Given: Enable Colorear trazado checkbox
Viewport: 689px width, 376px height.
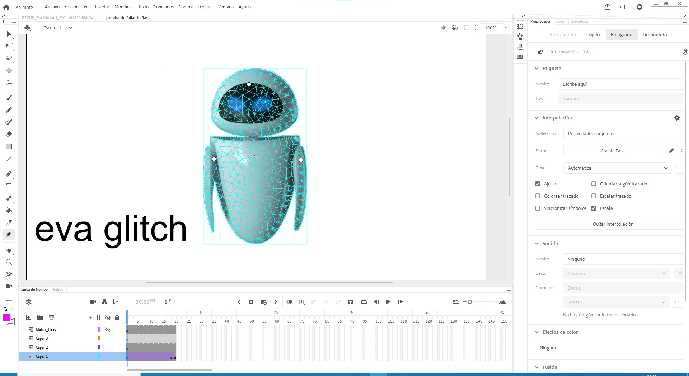Looking at the screenshot, I should point(538,196).
